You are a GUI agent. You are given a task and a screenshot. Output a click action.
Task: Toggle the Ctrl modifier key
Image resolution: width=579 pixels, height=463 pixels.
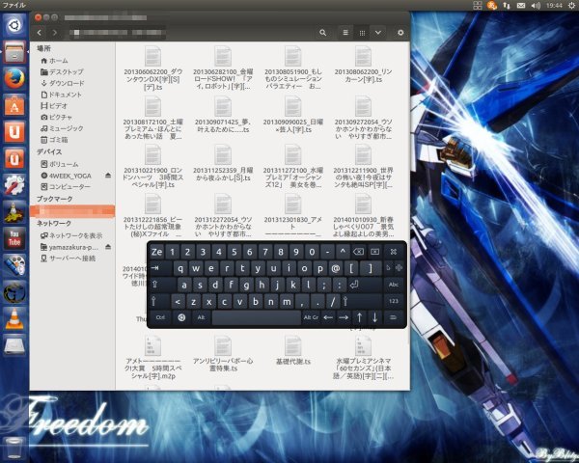[160, 317]
